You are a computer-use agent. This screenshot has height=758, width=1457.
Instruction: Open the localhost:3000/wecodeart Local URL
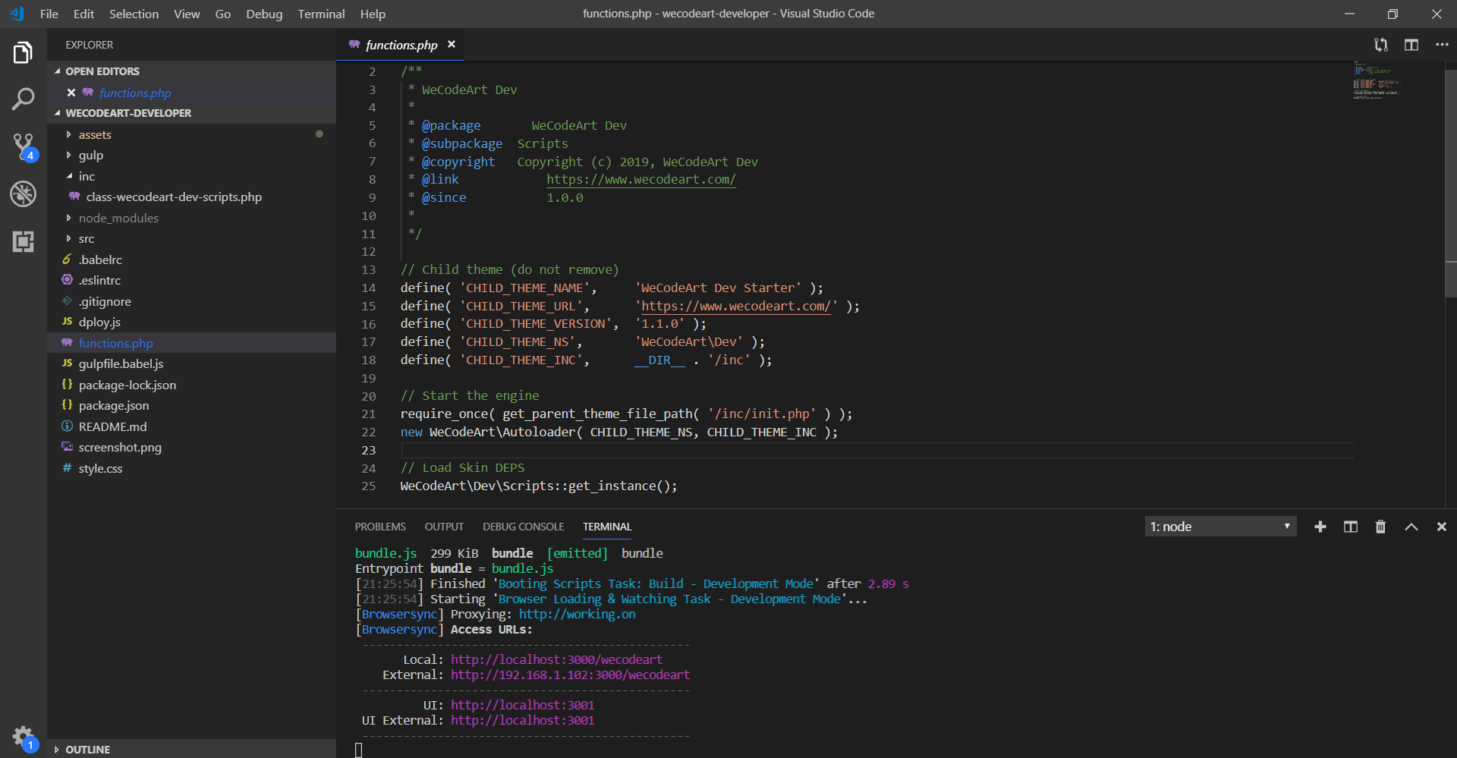pyautogui.click(x=556, y=659)
